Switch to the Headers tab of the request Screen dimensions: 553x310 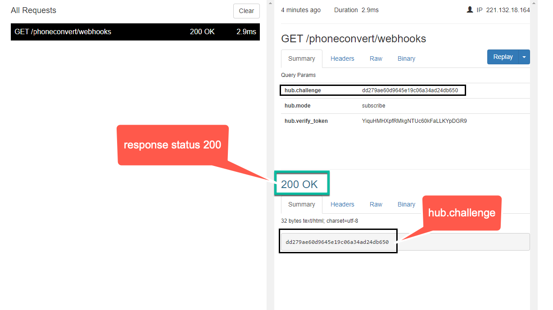[x=342, y=58]
